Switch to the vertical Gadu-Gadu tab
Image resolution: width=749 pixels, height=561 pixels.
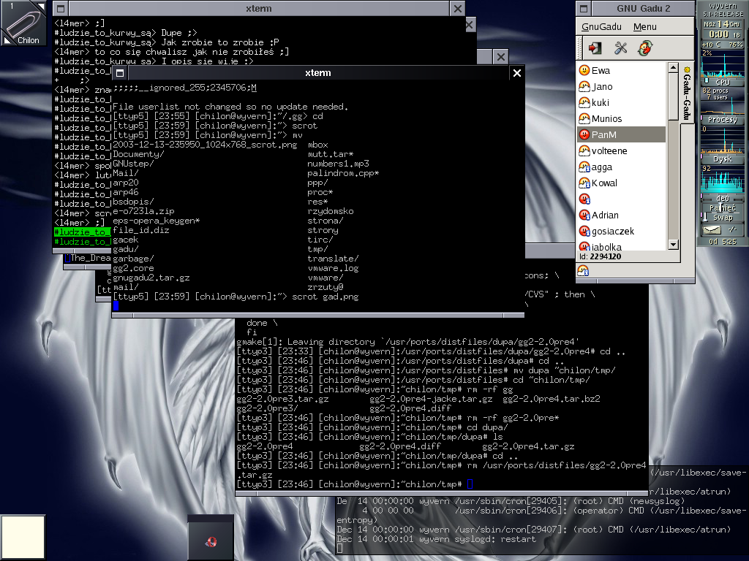coord(687,93)
